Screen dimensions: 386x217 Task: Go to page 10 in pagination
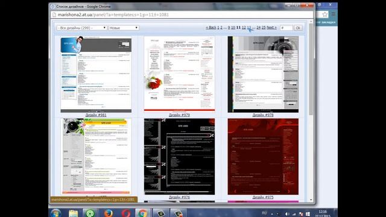[x=233, y=28]
